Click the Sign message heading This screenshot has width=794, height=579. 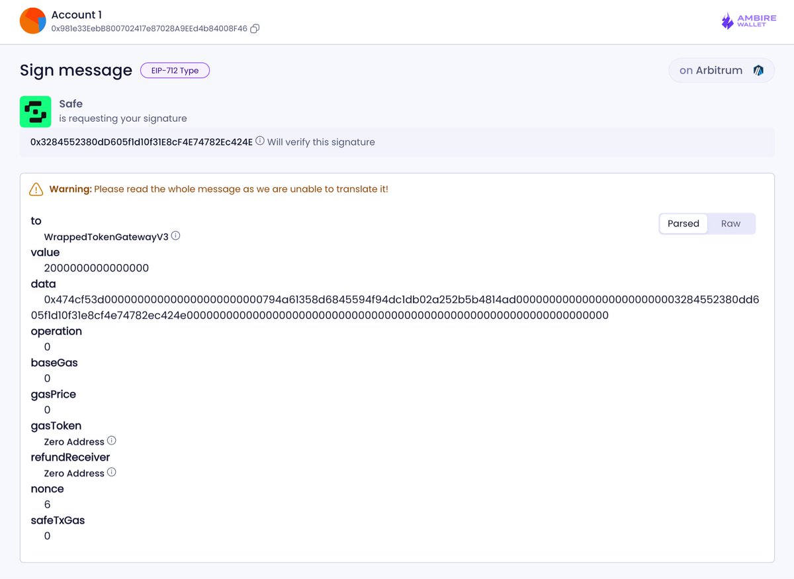coord(76,70)
